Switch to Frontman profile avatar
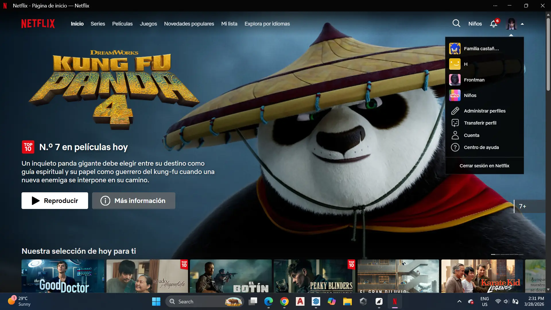 455,80
